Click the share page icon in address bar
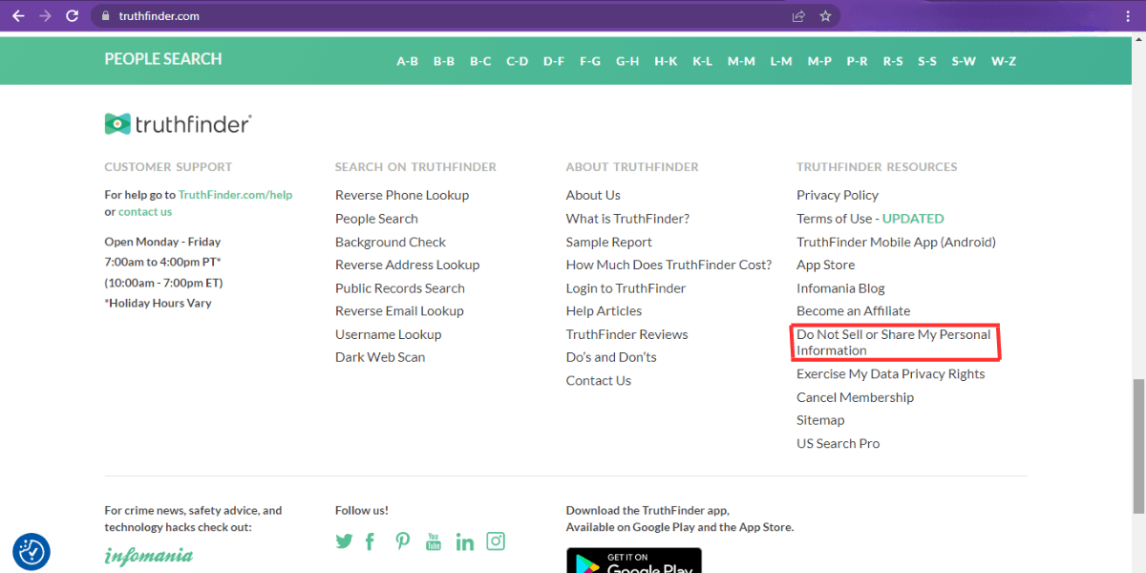 798,16
